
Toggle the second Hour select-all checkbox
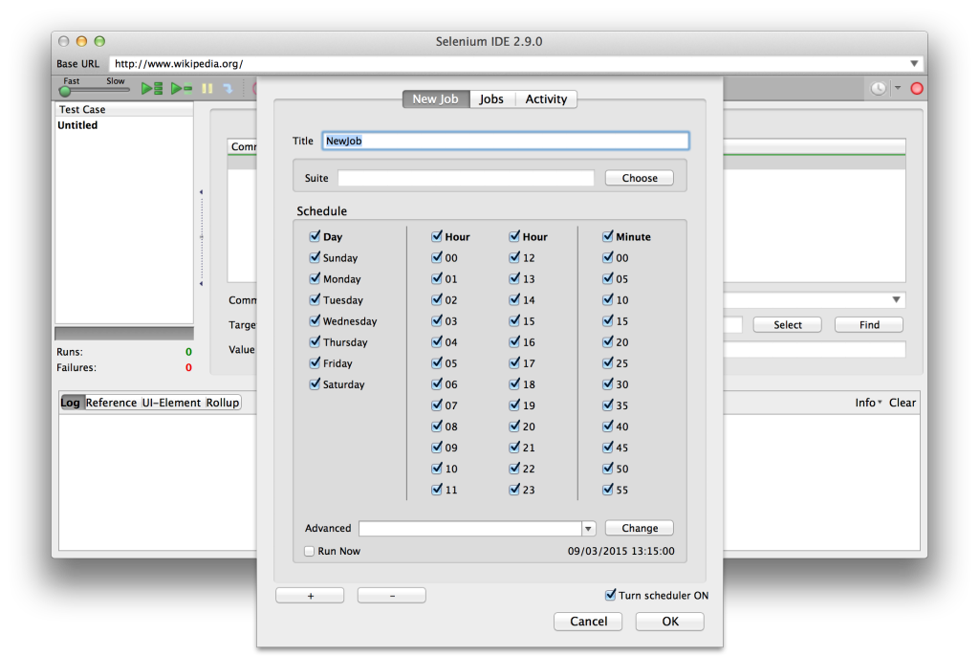click(513, 237)
